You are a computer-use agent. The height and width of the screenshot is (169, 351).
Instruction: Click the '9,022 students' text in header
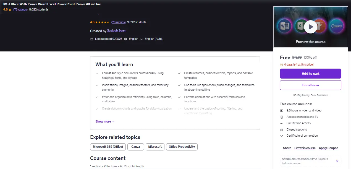pyautogui.click(x=137, y=22)
